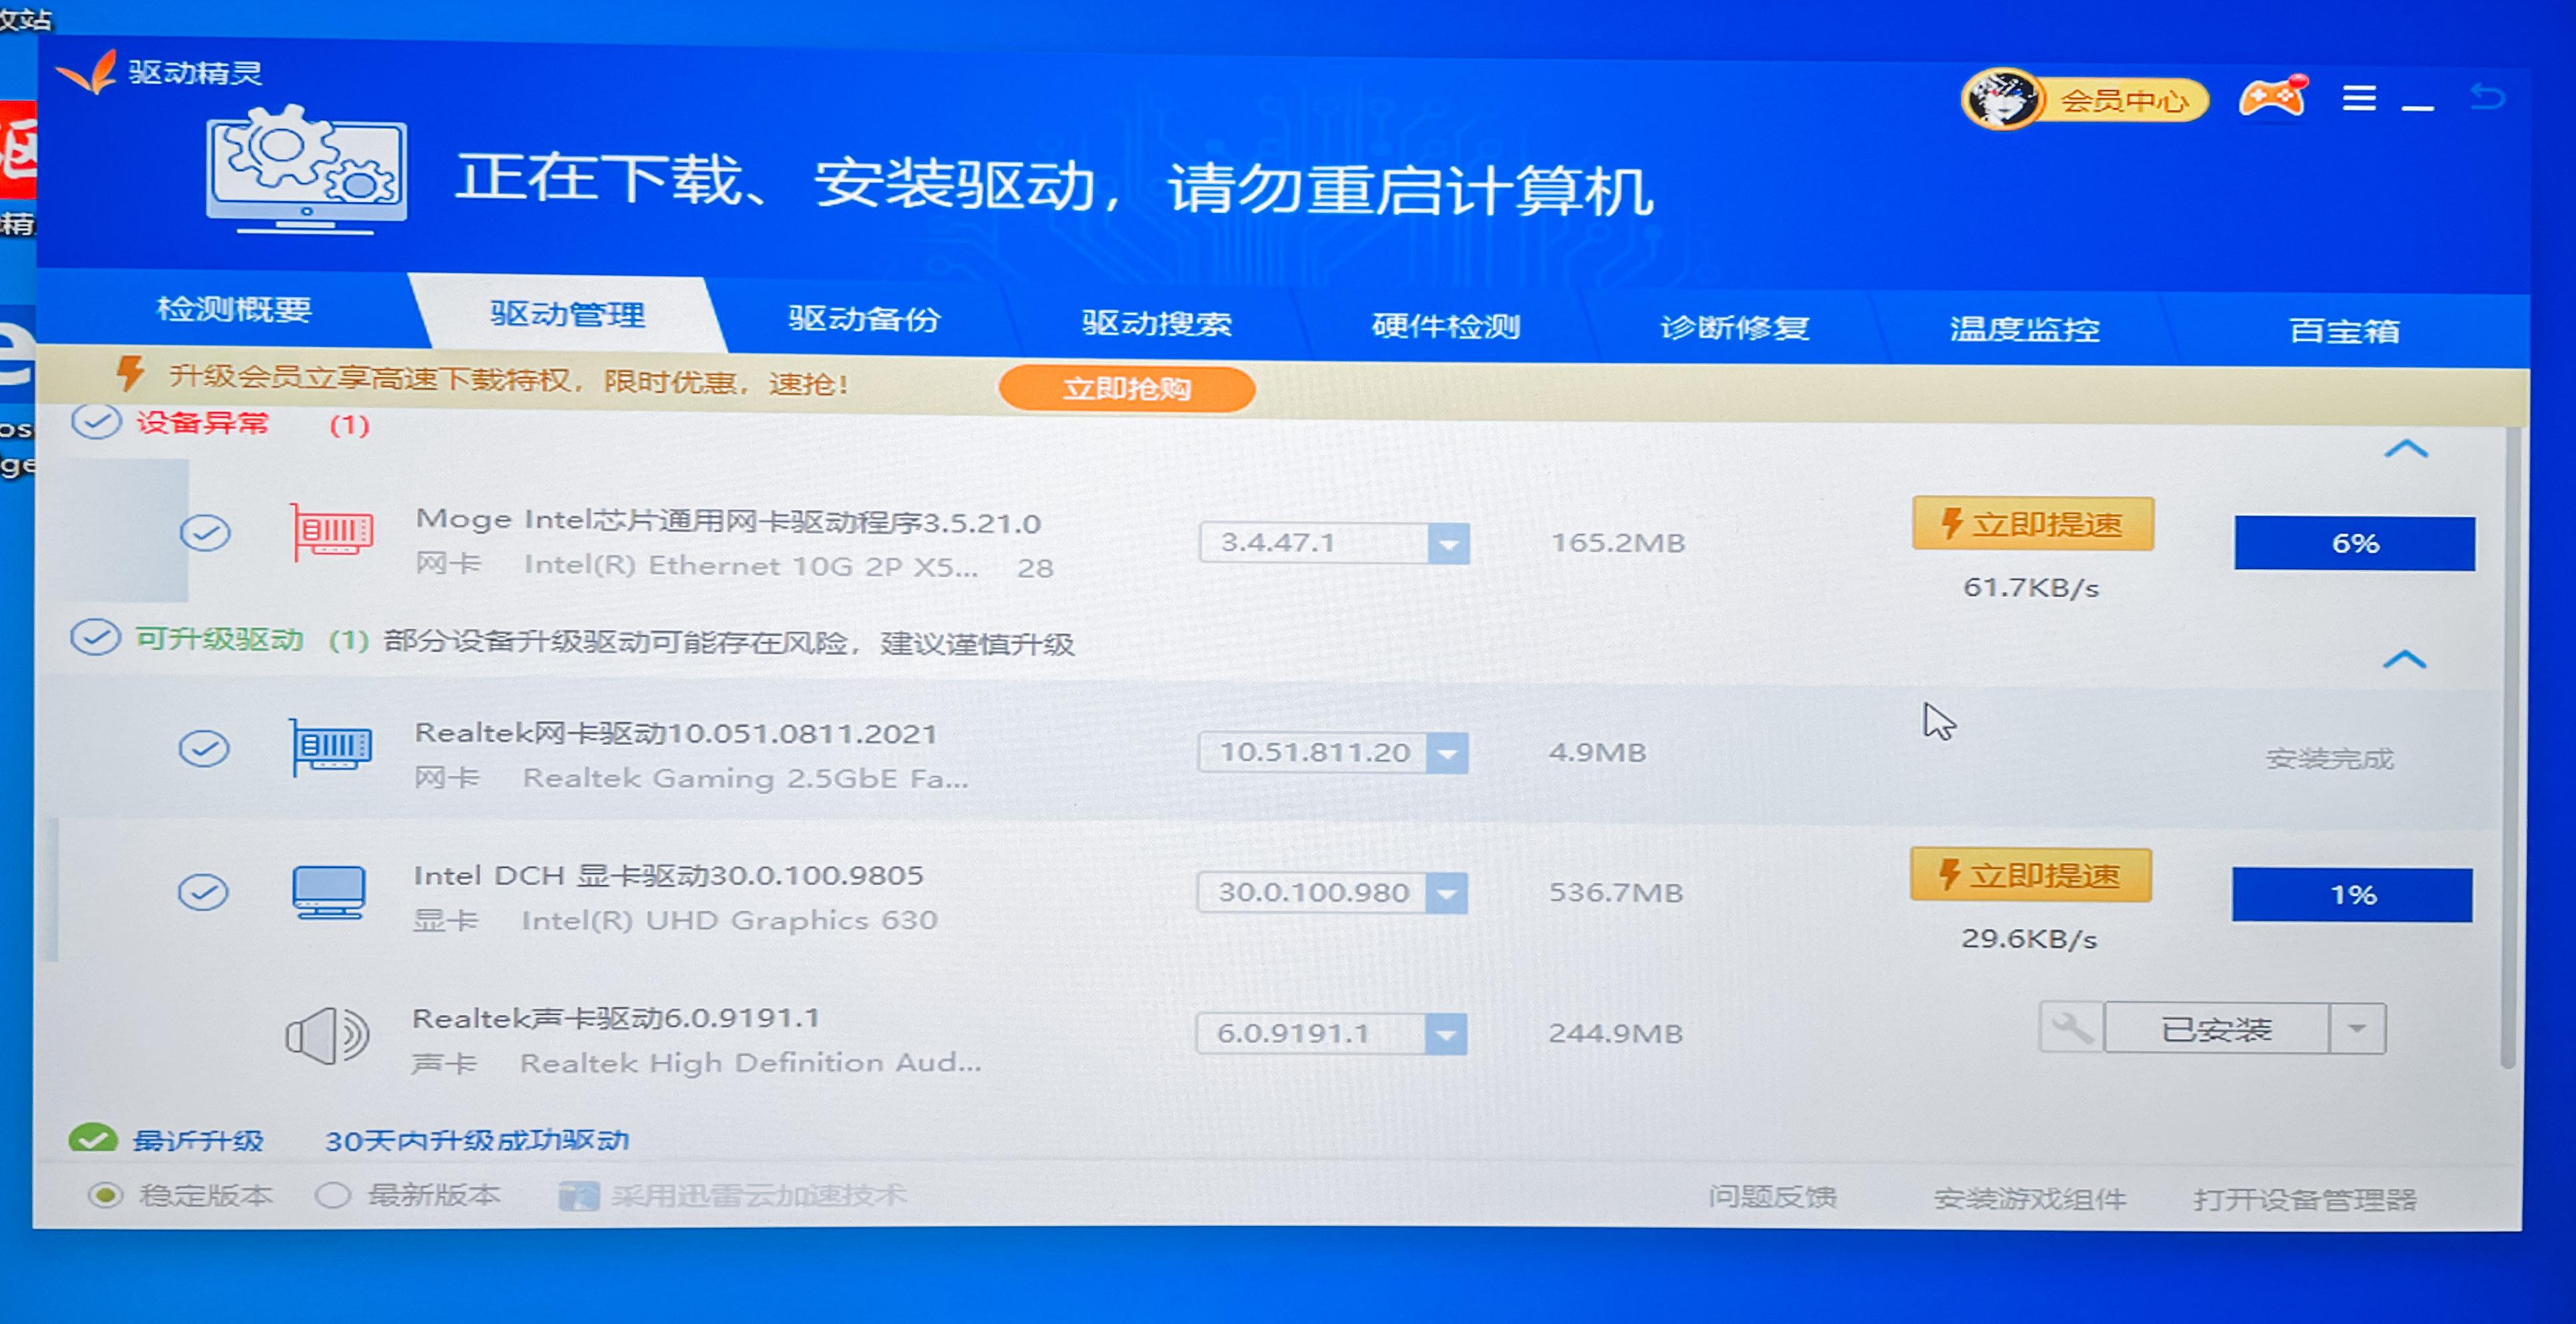2576x1324 pixels.
Task: Click the 244.9MB size text
Action: (x=1616, y=1033)
